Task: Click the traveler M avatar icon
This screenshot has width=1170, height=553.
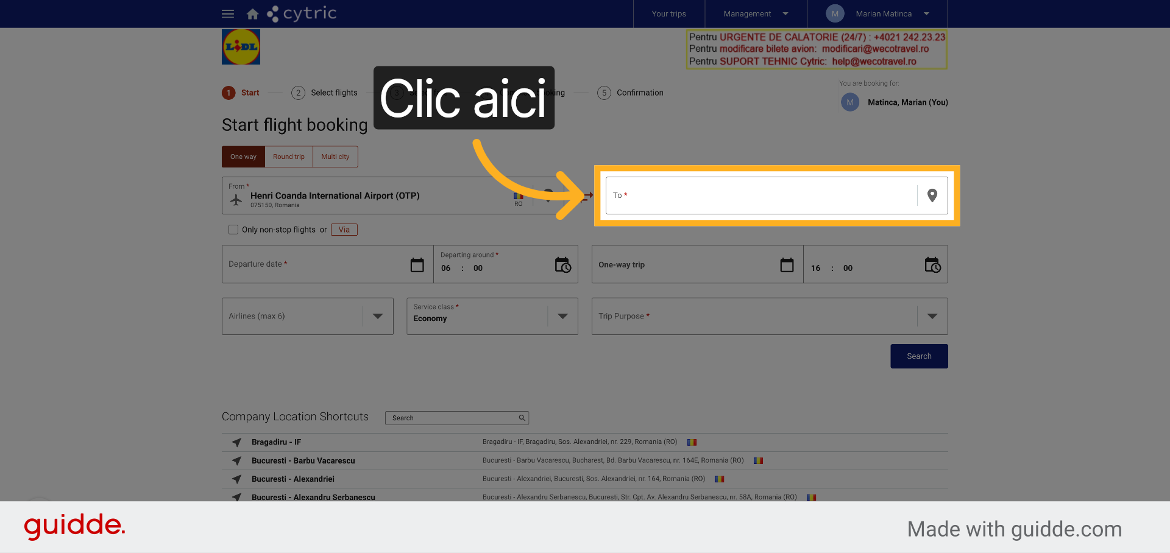Action: pyautogui.click(x=850, y=102)
